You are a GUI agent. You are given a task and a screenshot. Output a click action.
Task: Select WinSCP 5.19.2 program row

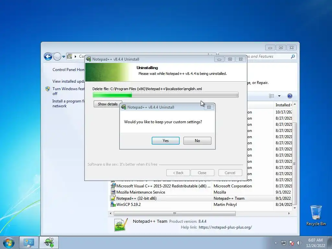(201, 205)
